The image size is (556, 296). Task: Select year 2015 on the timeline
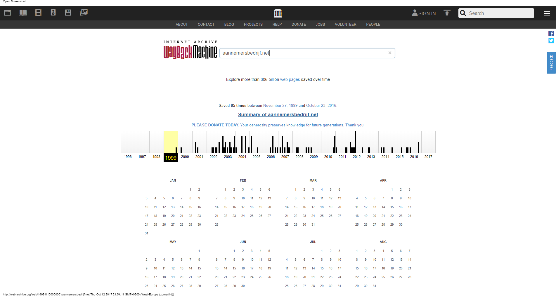pos(400,157)
